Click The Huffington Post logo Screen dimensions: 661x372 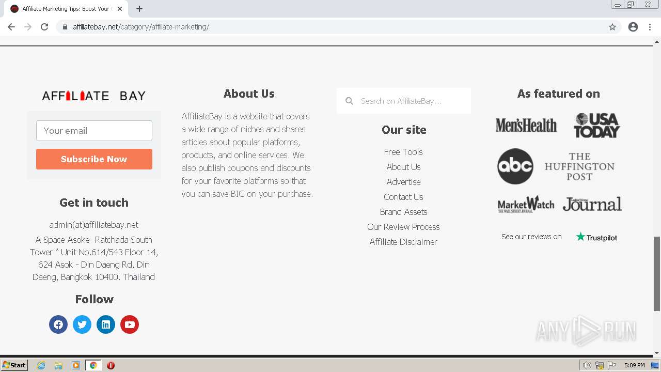click(x=579, y=166)
